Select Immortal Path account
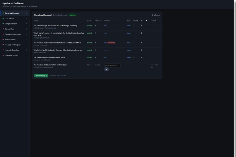The image size is (236, 157). click(15, 39)
